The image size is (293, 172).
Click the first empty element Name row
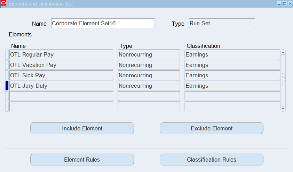[61, 96]
